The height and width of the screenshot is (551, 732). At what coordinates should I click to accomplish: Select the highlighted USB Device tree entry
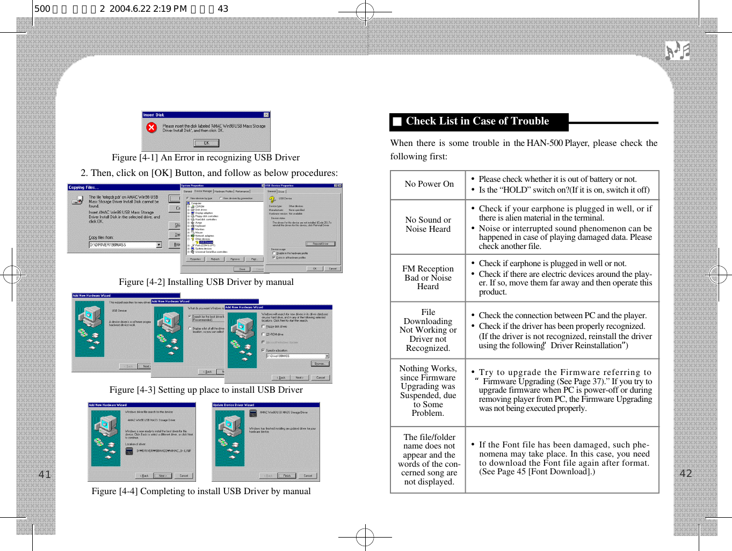point(206,242)
